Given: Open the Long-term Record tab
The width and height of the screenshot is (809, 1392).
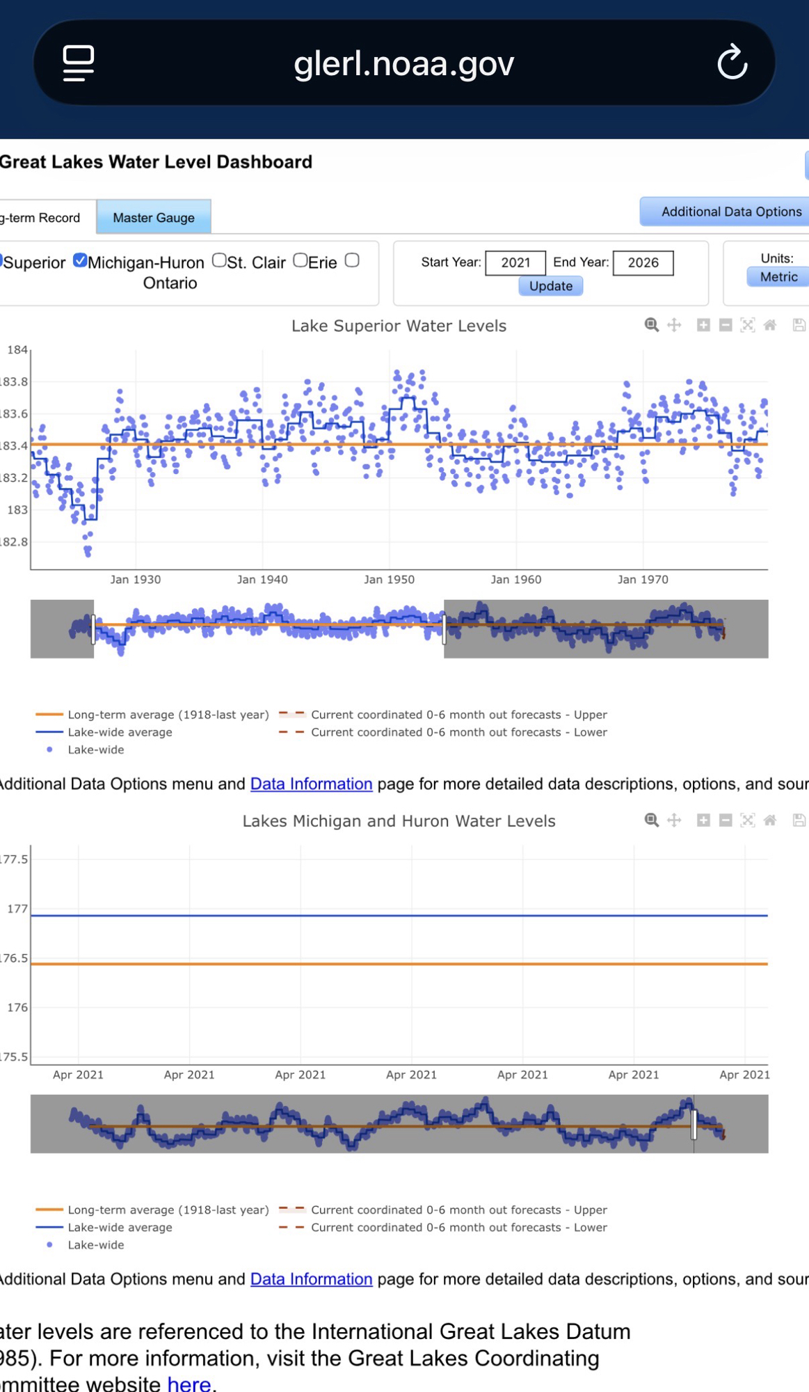Looking at the screenshot, I should tap(43, 218).
